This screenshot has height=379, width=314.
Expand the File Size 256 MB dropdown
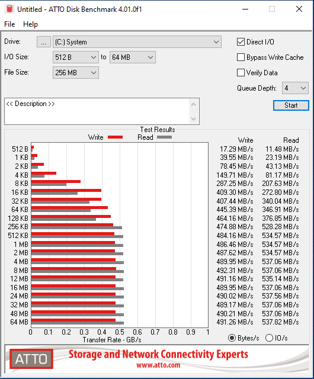click(76, 72)
